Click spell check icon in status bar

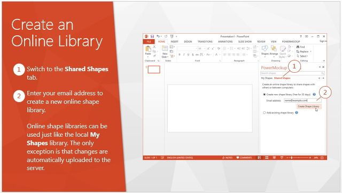pos(162,158)
